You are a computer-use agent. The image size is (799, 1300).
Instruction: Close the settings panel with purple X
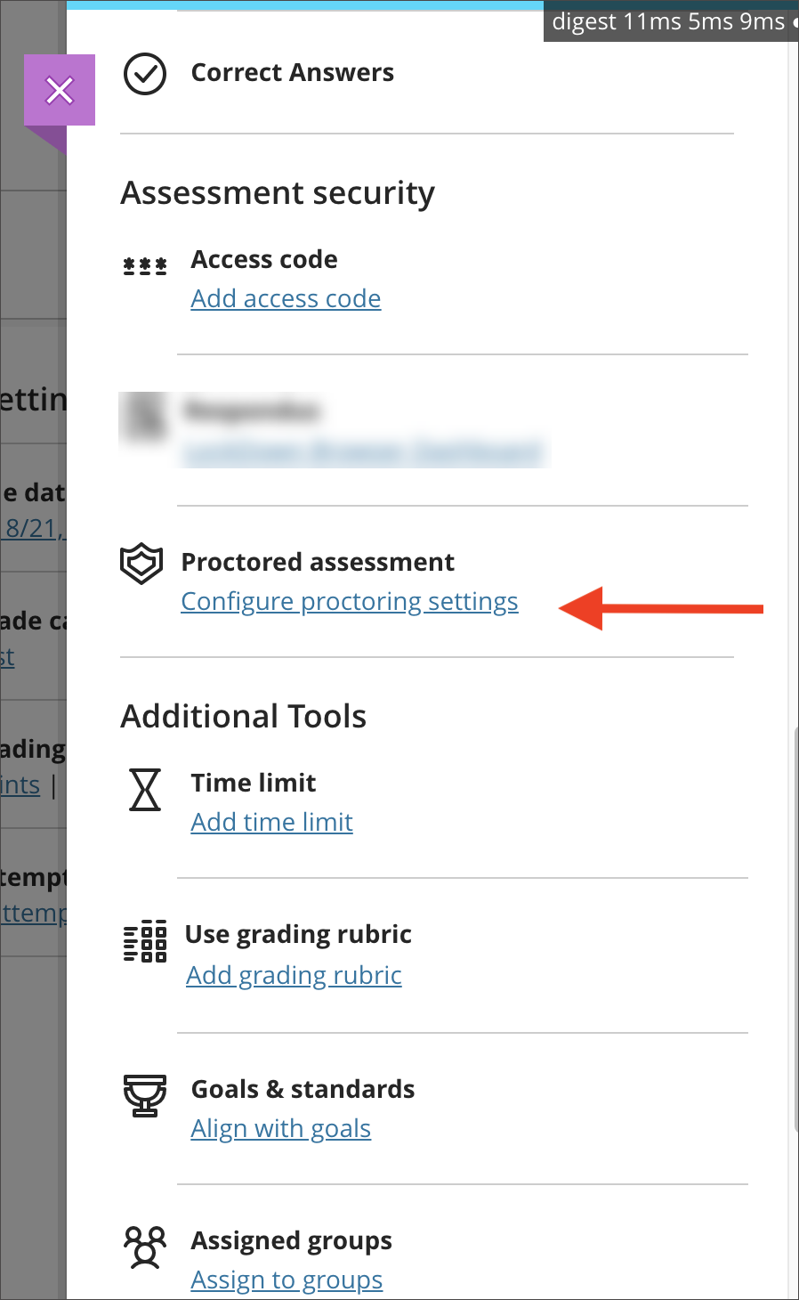point(60,90)
